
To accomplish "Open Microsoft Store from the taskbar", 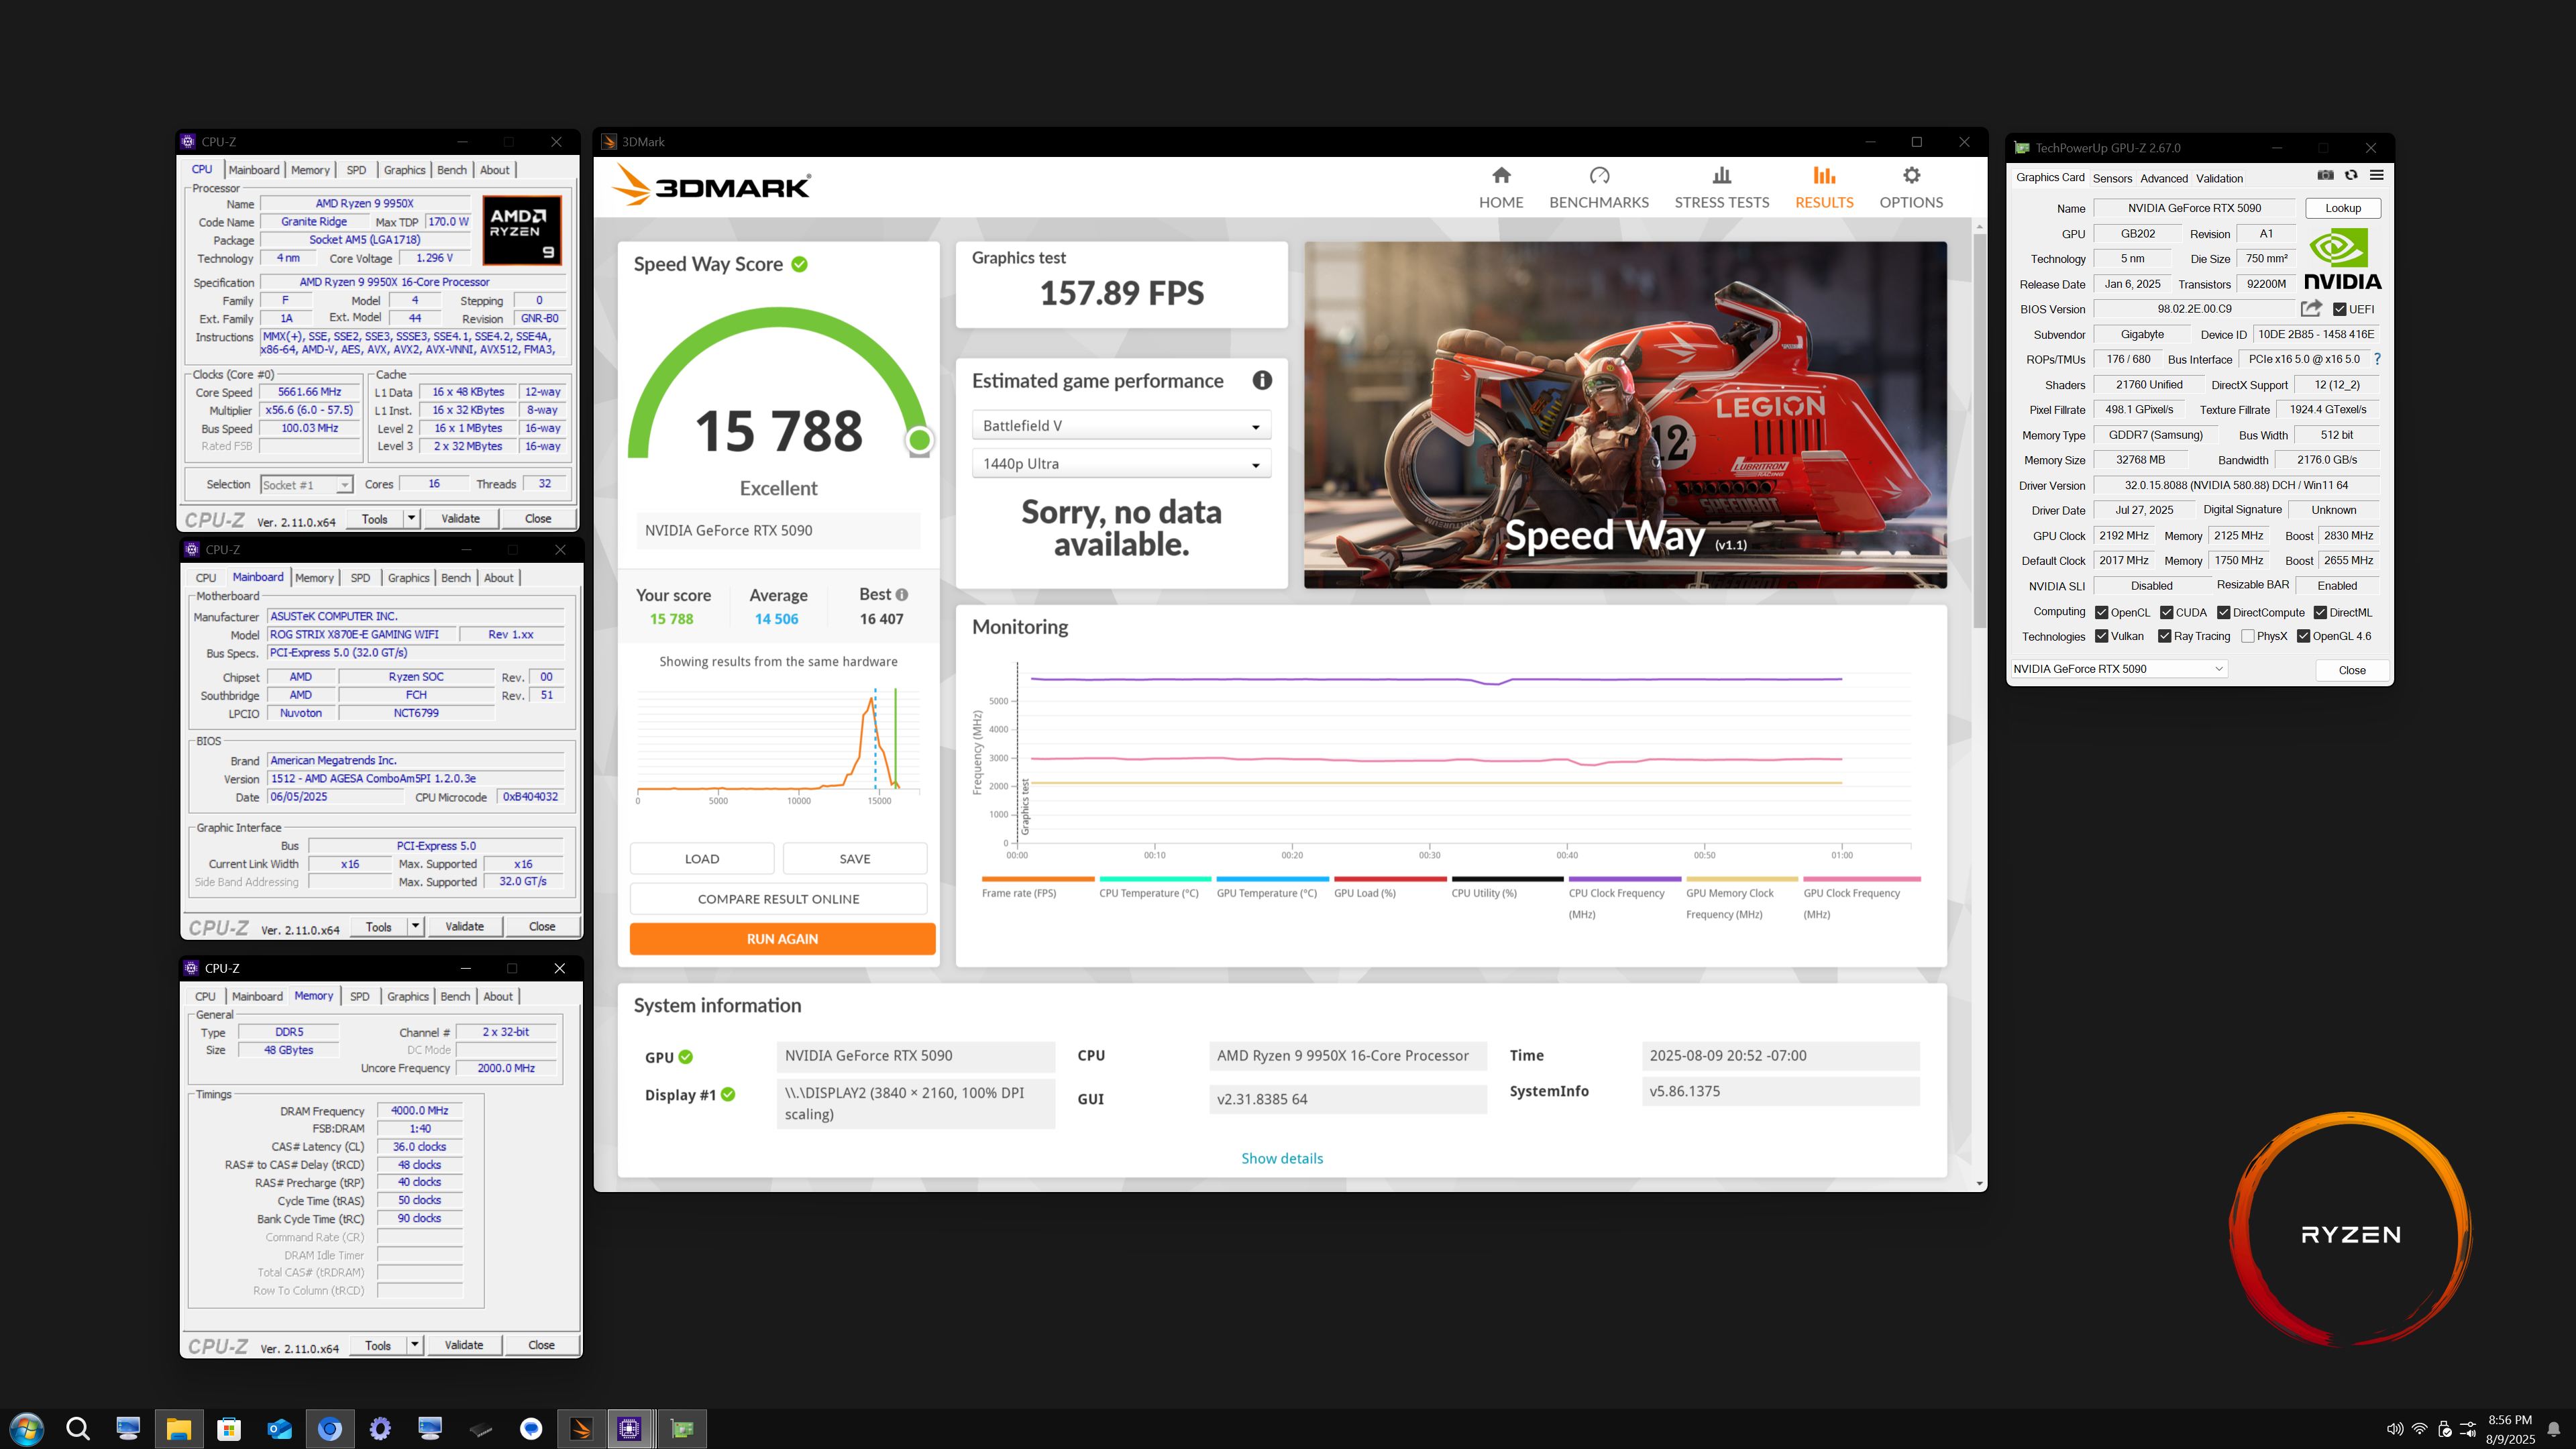I will click(229, 1429).
